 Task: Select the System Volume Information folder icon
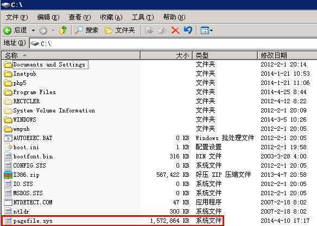tap(8, 111)
